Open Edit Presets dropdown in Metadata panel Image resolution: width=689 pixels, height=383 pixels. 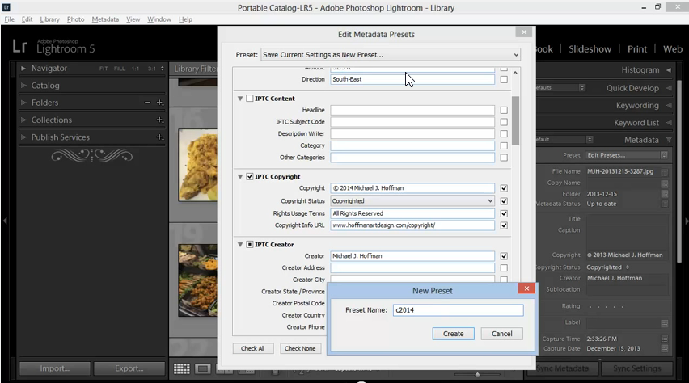pos(627,155)
